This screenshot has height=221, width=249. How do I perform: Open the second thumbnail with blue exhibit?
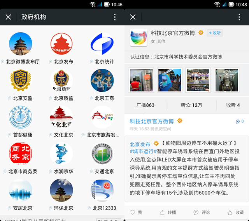point(170,80)
